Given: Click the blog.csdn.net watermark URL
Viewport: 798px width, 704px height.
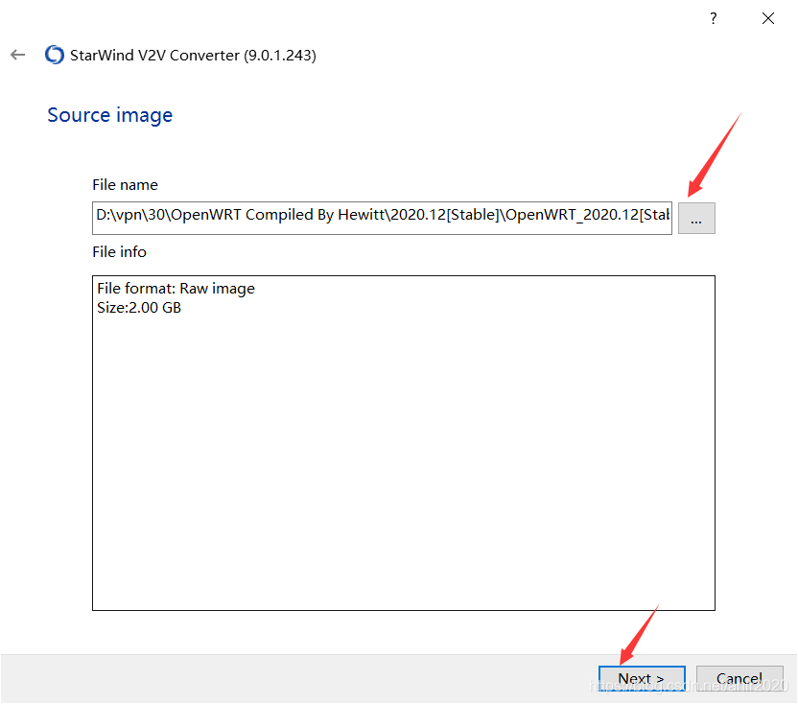Looking at the screenshot, I should [689, 686].
